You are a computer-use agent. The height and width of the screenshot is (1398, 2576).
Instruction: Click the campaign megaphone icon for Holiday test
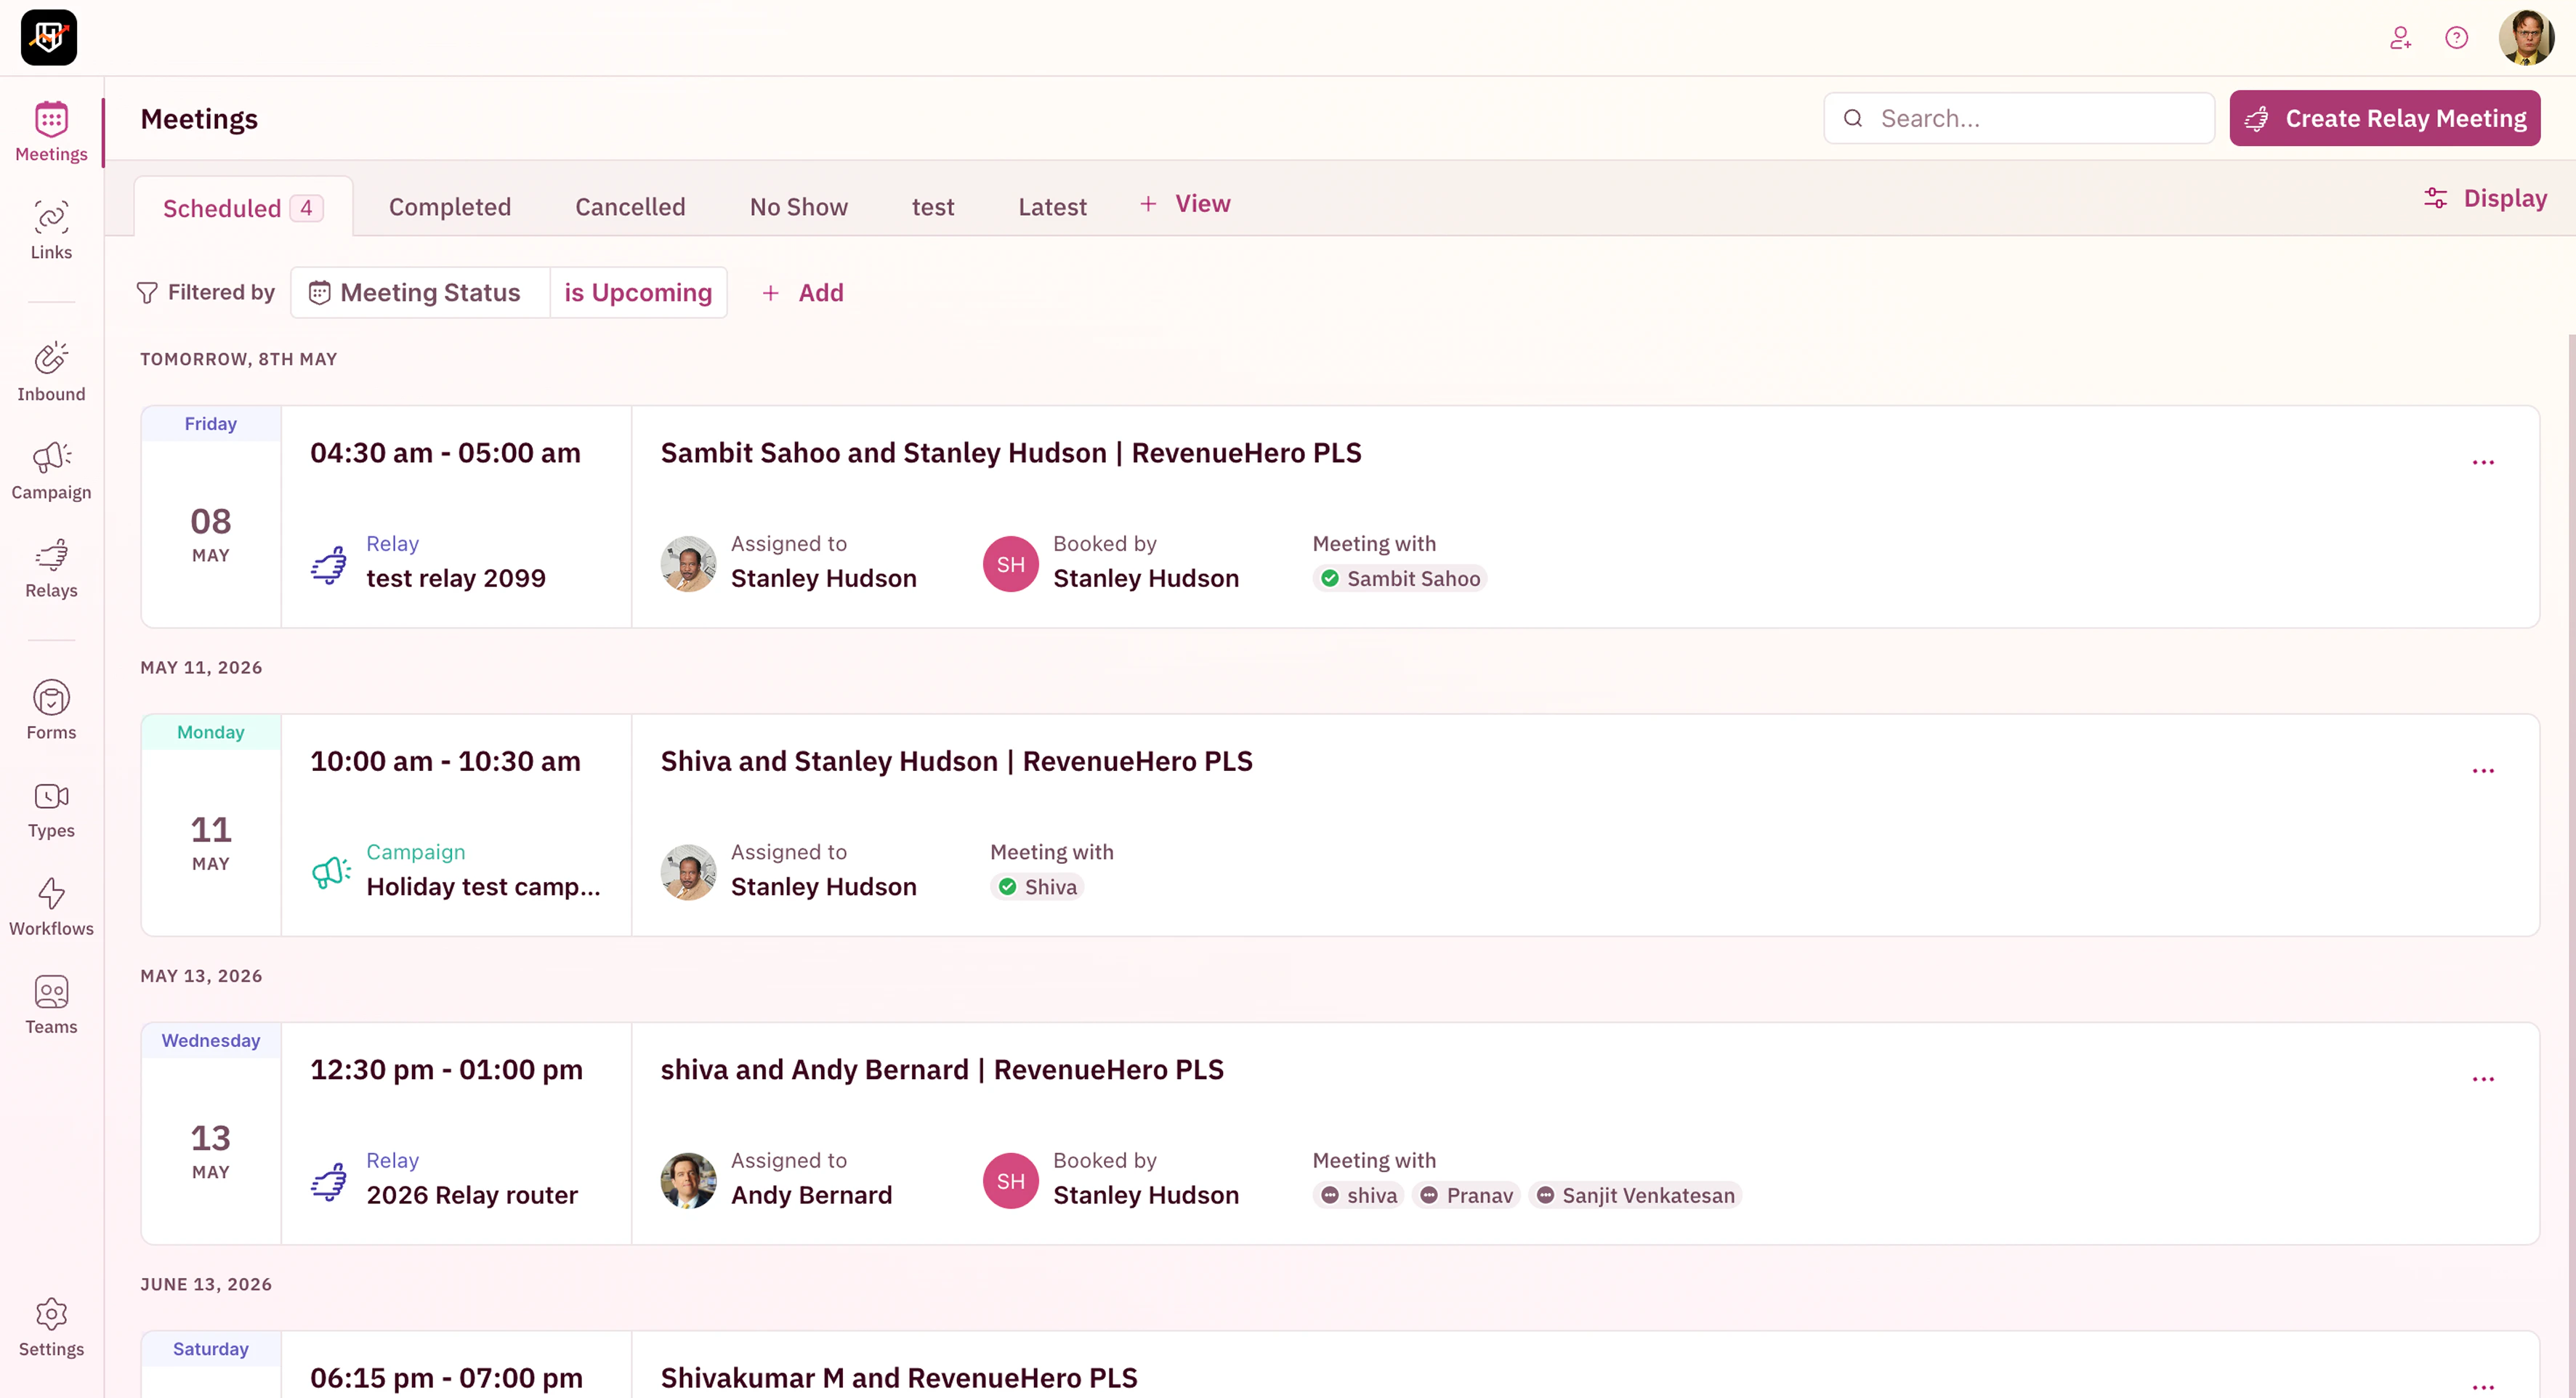(x=331, y=873)
